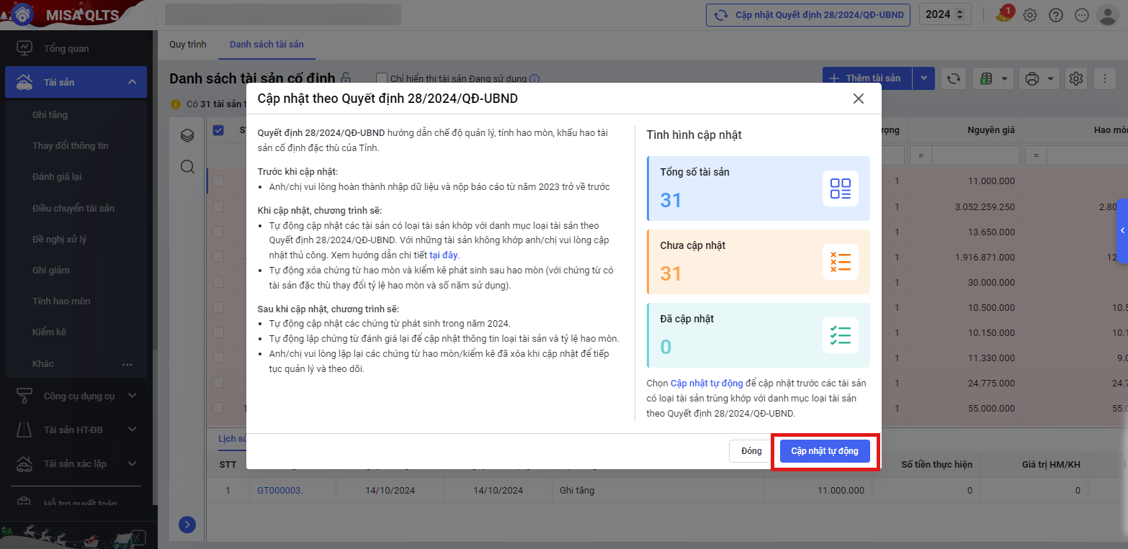The width and height of the screenshot is (1128, 549).
Task: Open the dropdown arrow beside Thêm tài sản
Action: click(923, 78)
